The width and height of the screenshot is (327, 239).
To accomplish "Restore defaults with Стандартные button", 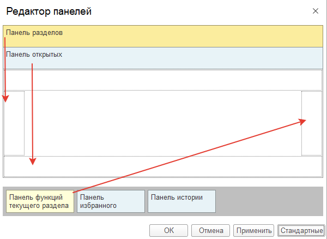I will click(301, 230).
